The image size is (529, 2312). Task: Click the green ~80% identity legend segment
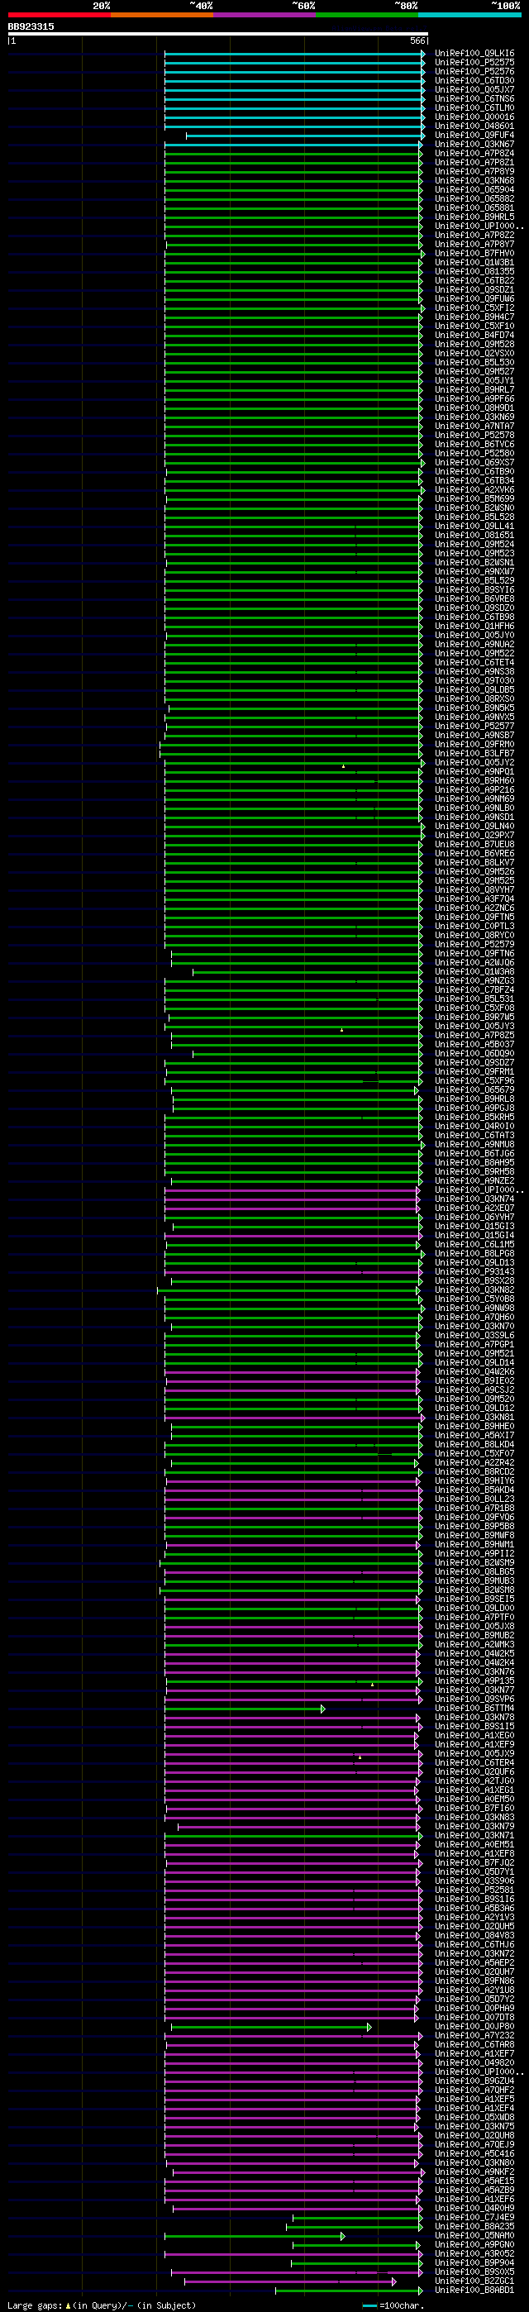(367, 14)
